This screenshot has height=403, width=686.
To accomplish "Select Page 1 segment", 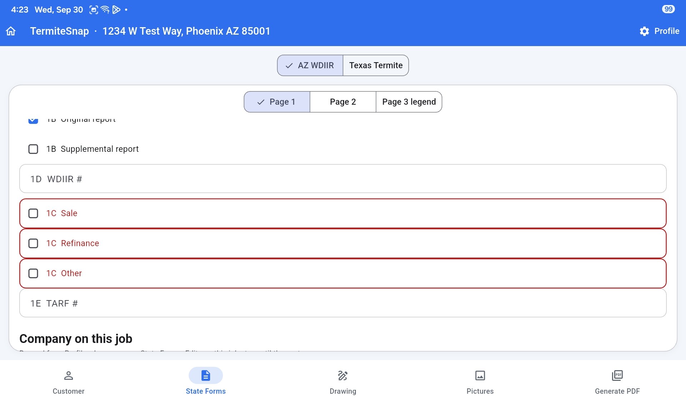I will tap(277, 102).
